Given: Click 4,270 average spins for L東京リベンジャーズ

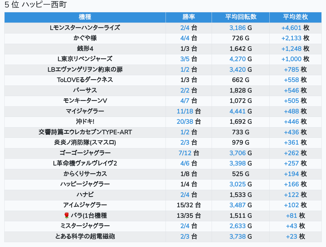Looking at the screenshot, I should tap(237, 59).
